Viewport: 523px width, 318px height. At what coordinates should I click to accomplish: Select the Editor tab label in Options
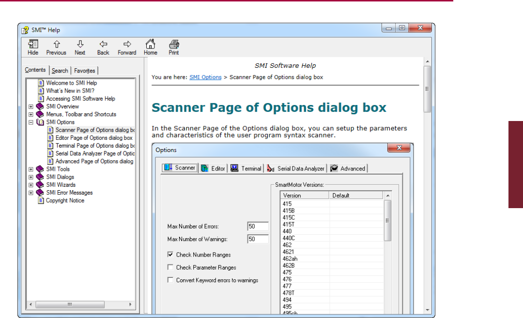[218, 168]
